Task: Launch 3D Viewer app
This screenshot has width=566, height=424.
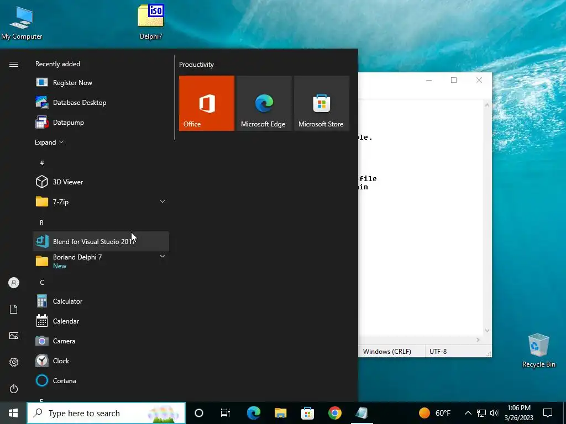Action: tap(101, 182)
